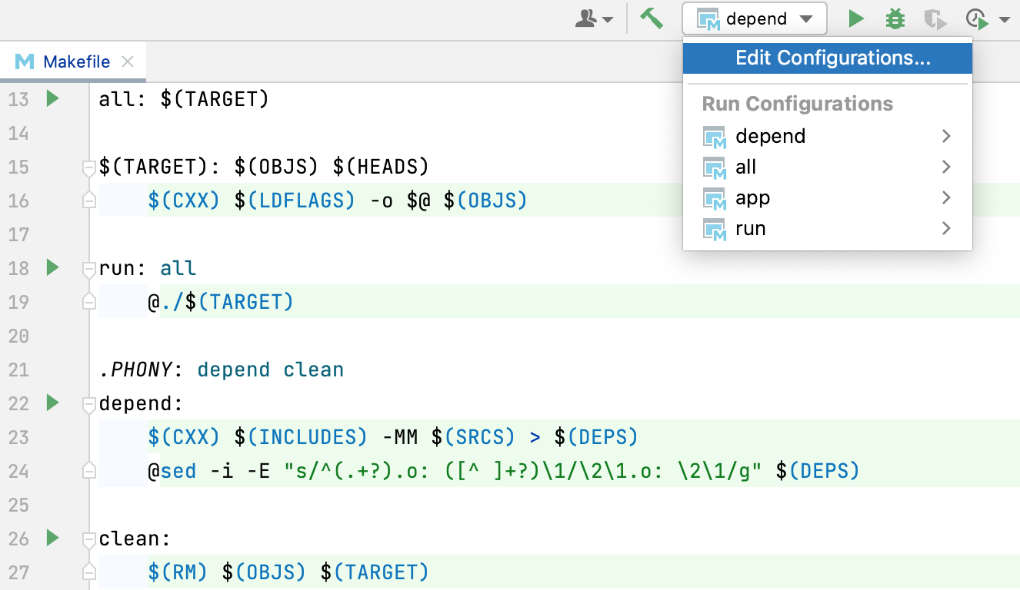This screenshot has width=1020, height=590.
Task: Run the 'clean' target gutter icon on line 26
Action: pos(52,538)
